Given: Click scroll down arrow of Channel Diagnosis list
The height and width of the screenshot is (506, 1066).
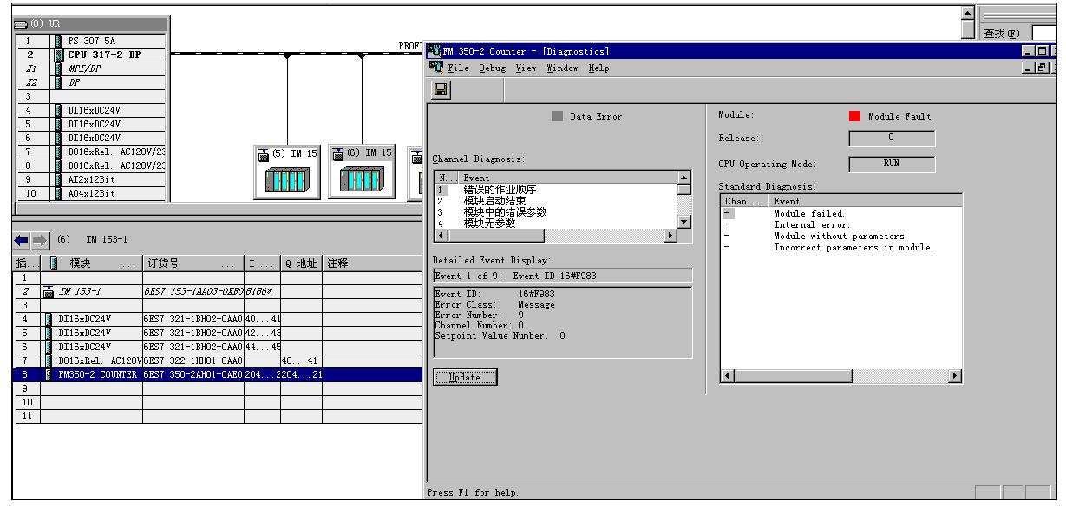Looking at the screenshot, I should coord(684,222).
